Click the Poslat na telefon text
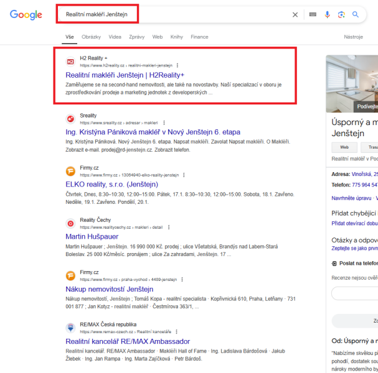Screen dimensions: 378x373 click(359, 263)
